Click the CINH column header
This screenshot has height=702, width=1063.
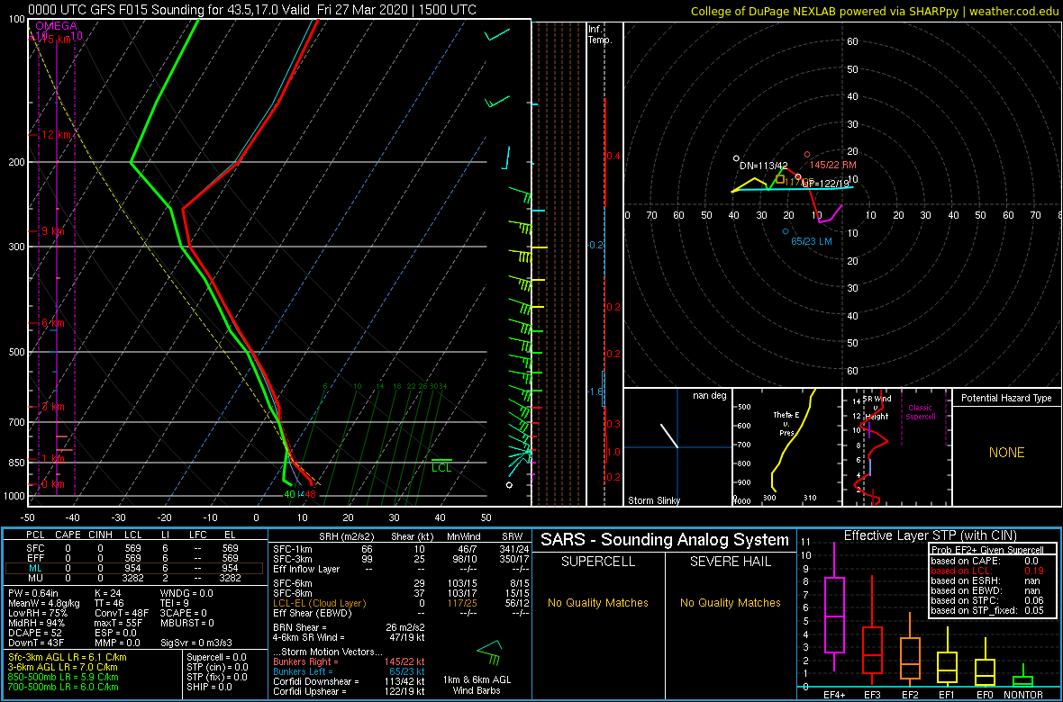(101, 536)
